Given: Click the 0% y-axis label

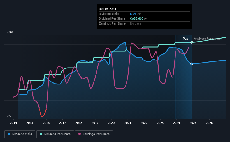Looking at the screenshot, I should 9,116.
